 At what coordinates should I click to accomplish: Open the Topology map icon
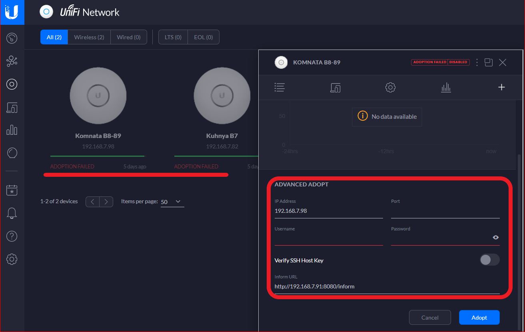click(12, 61)
